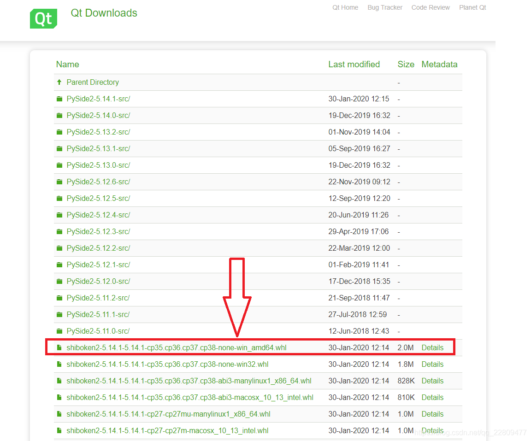Image resolution: width=531 pixels, height=441 pixels.
Task: Click folder icon next to PySide2-5.12.3-src/
Action: point(59,231)
